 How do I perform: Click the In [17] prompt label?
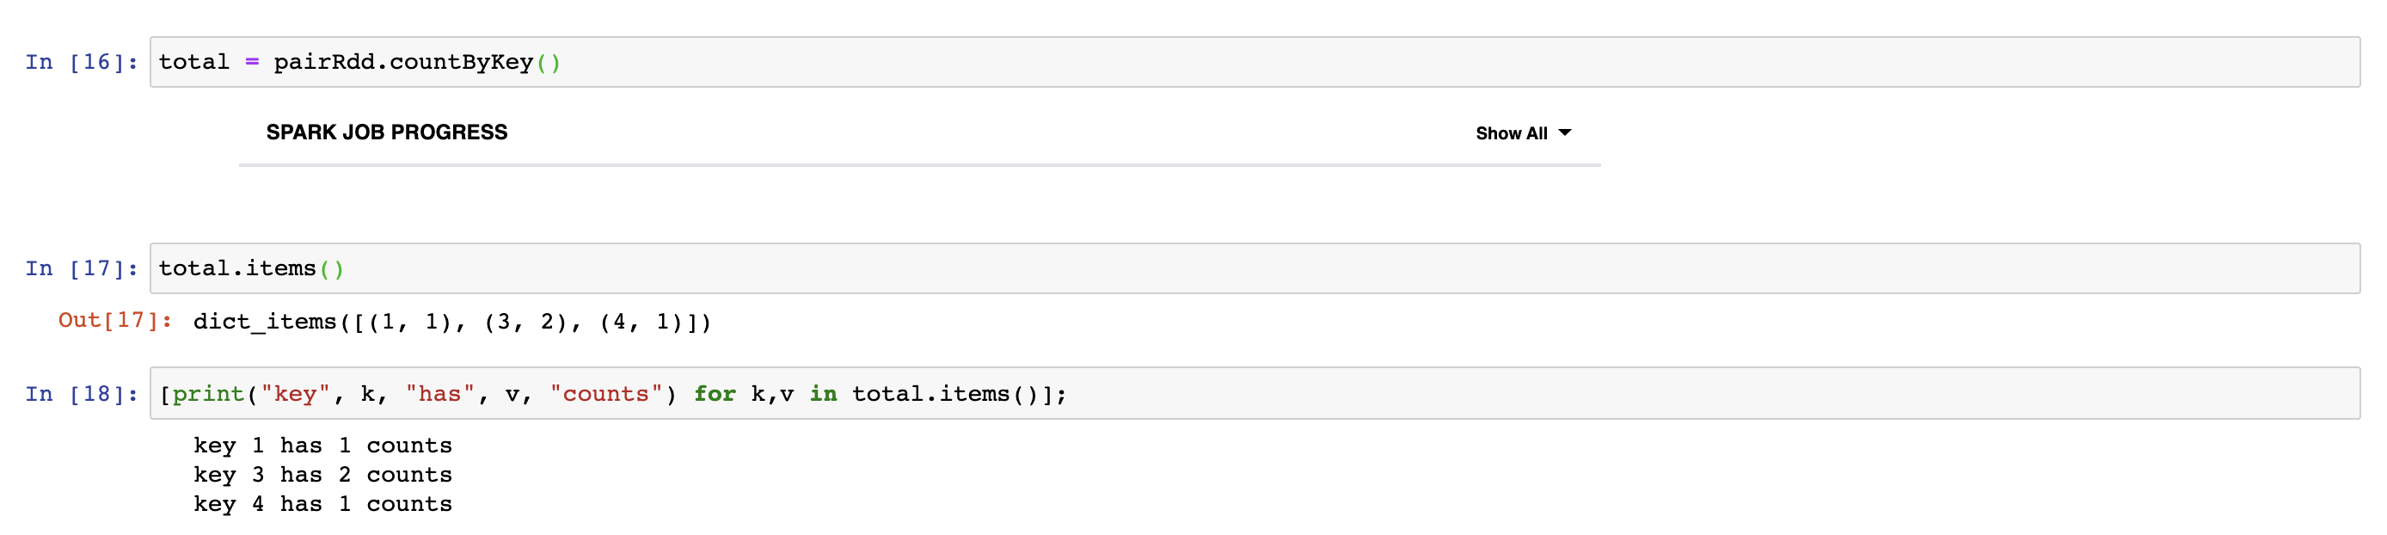(x=82, y=269)
